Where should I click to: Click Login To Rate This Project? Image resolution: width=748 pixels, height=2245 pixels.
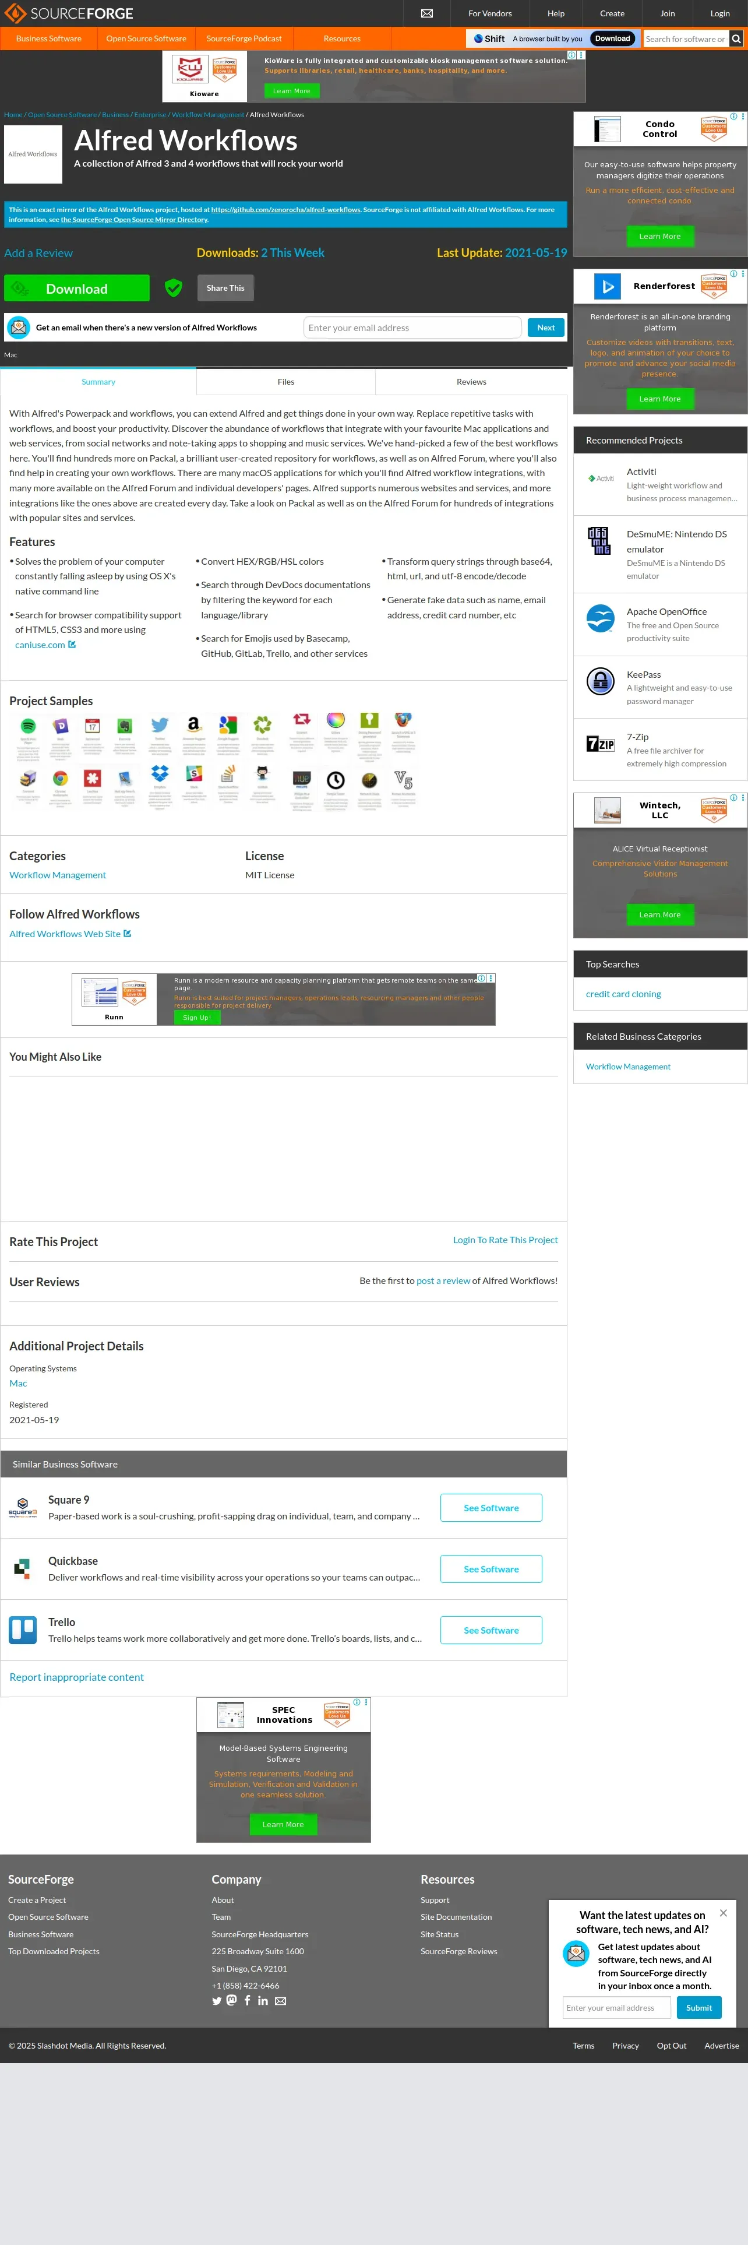(x=505, y=1239)
